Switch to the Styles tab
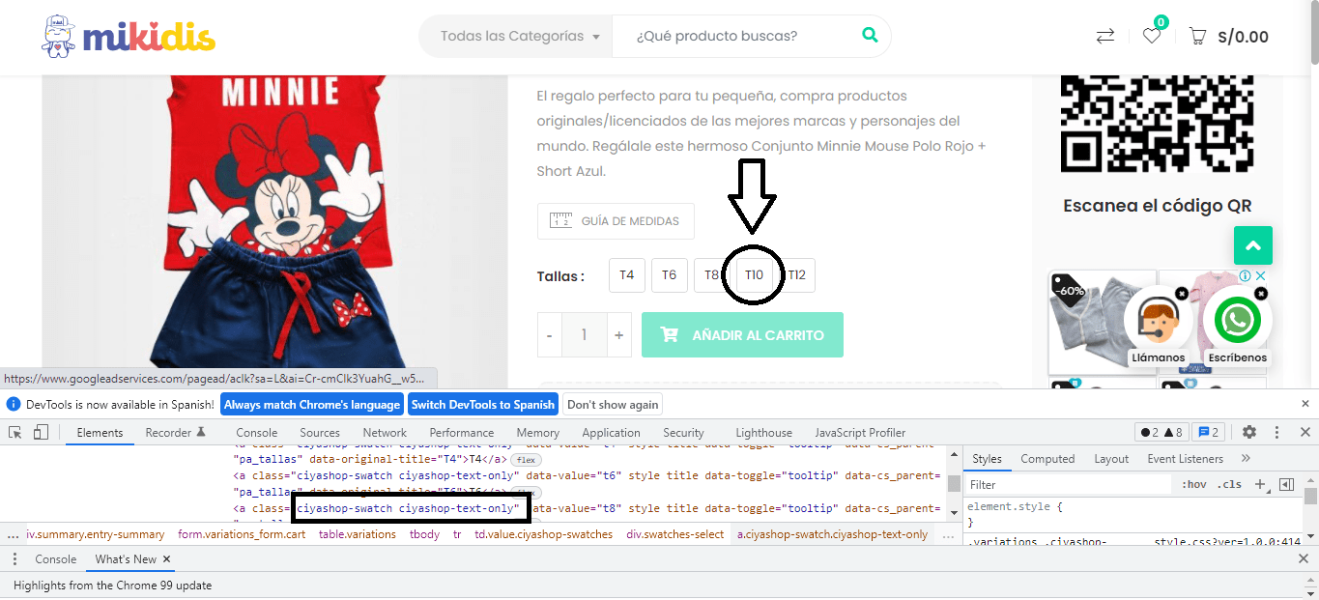The image size is (1319, 600). pyautogui.click(x=987, y=459)
